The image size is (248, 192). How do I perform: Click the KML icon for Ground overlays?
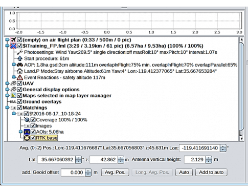click(13, 102)
